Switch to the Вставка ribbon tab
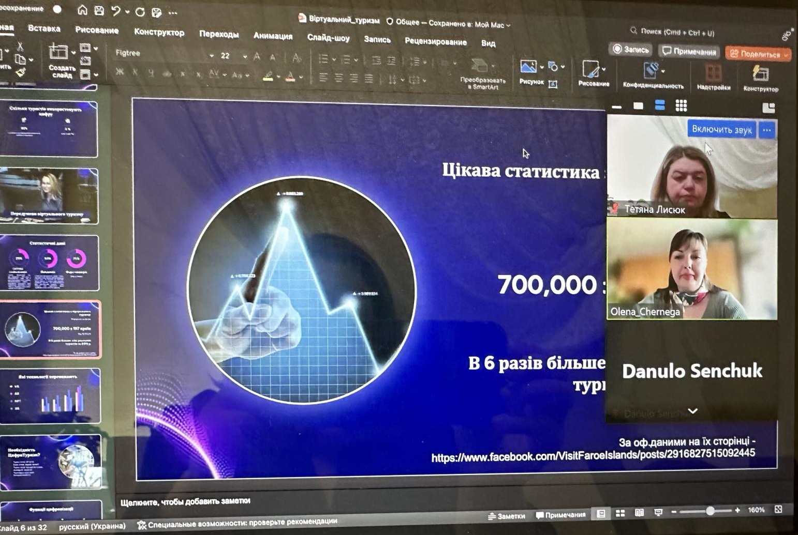Image resolution: width=798 pixels, height=535 pixels. pyautogui.click(x=46, y=29)
